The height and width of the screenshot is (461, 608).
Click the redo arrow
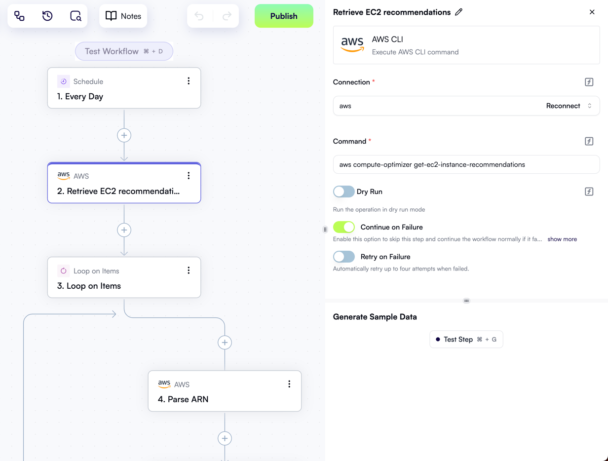(x=227, y=16)
